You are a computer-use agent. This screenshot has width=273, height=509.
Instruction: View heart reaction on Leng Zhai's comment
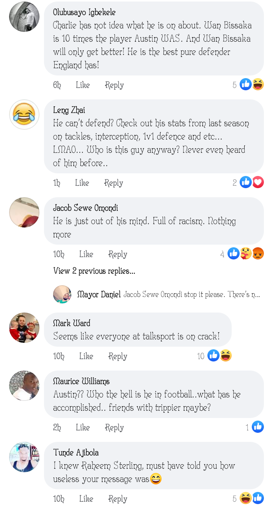tap(258, 182)
